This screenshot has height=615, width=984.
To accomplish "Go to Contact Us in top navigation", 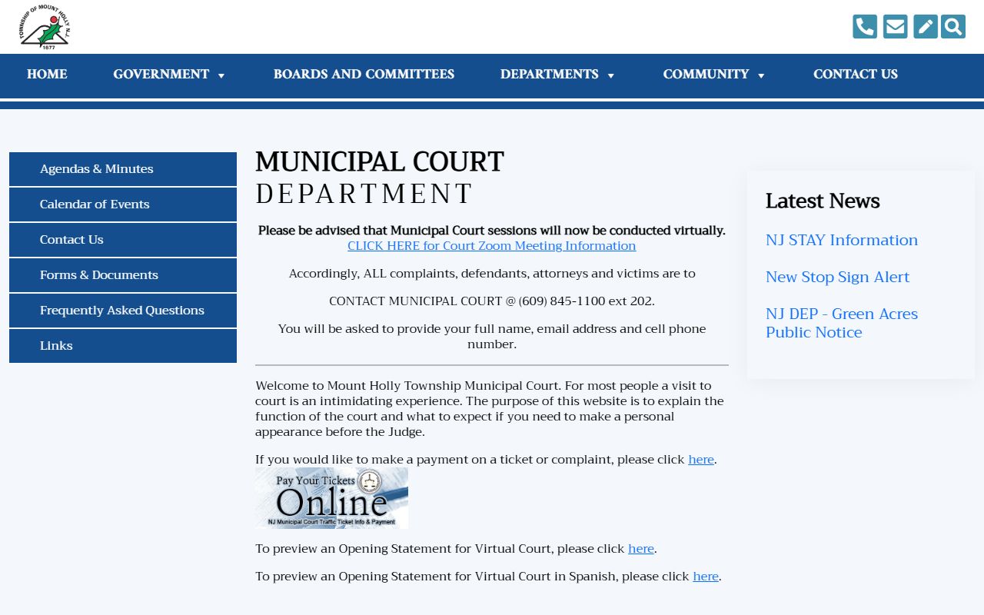I will coord(856,75).
